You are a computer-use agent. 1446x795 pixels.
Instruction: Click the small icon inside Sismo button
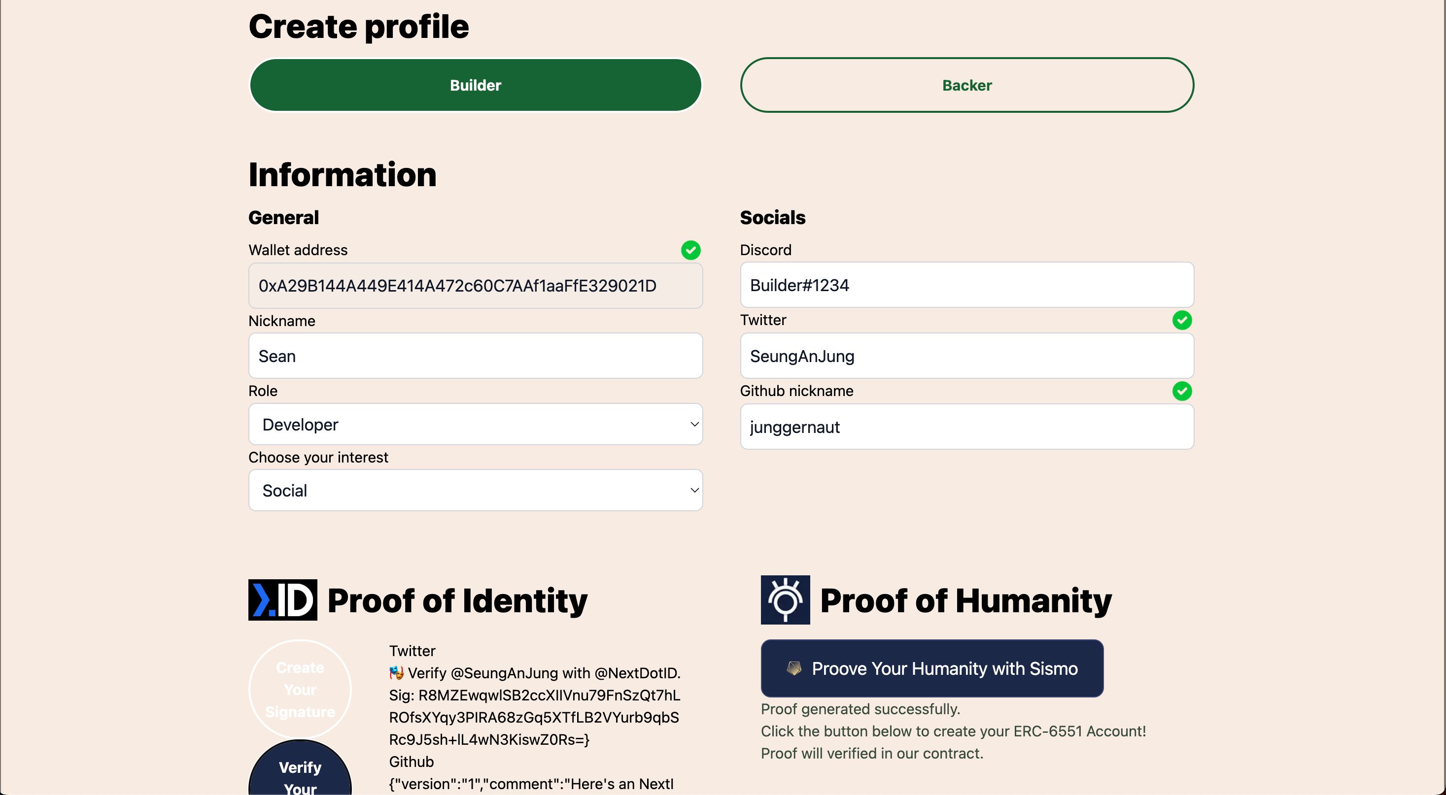point(794,668)
